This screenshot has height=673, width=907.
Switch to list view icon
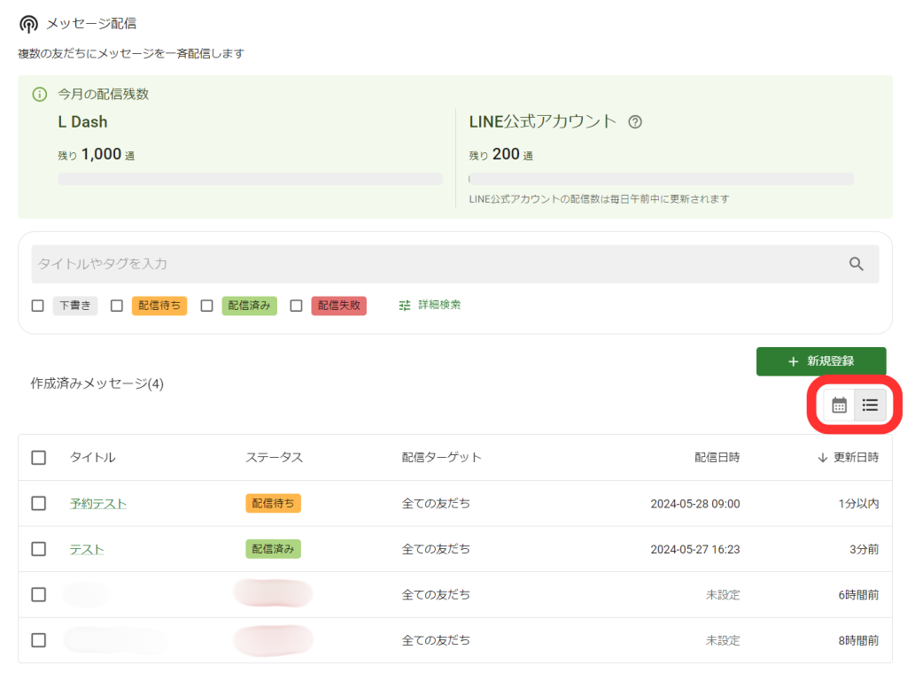870,406
